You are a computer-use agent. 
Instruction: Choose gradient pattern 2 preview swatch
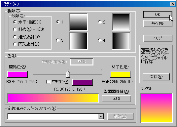[121, 22]
